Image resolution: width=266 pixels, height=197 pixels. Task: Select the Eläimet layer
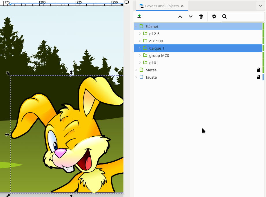tap(152, 26)
